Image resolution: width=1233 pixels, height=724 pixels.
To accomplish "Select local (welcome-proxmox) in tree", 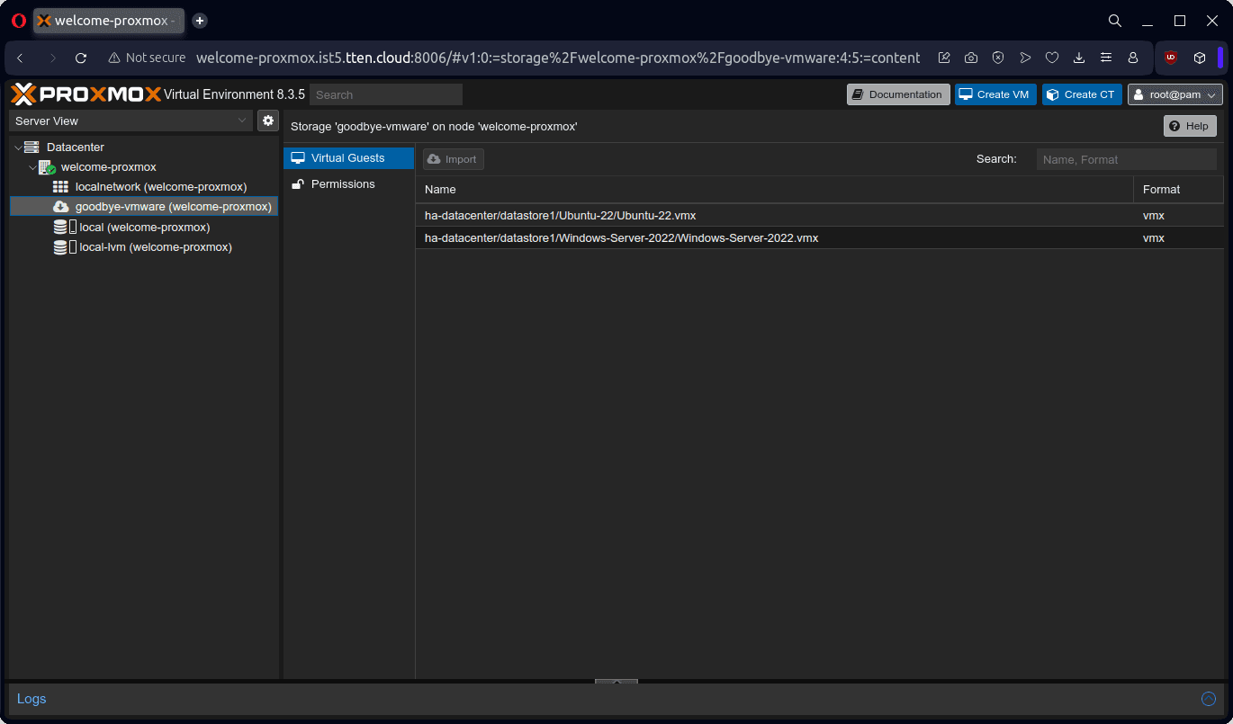I will click(x=145, y=228).
